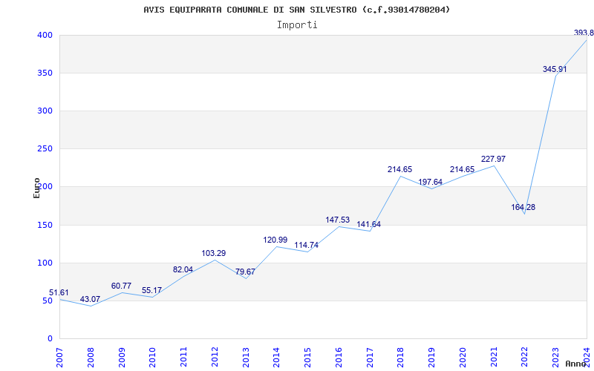Screen dimensions: 594x371
Task: Select the 60.77 data label
Action: [121, 286]
